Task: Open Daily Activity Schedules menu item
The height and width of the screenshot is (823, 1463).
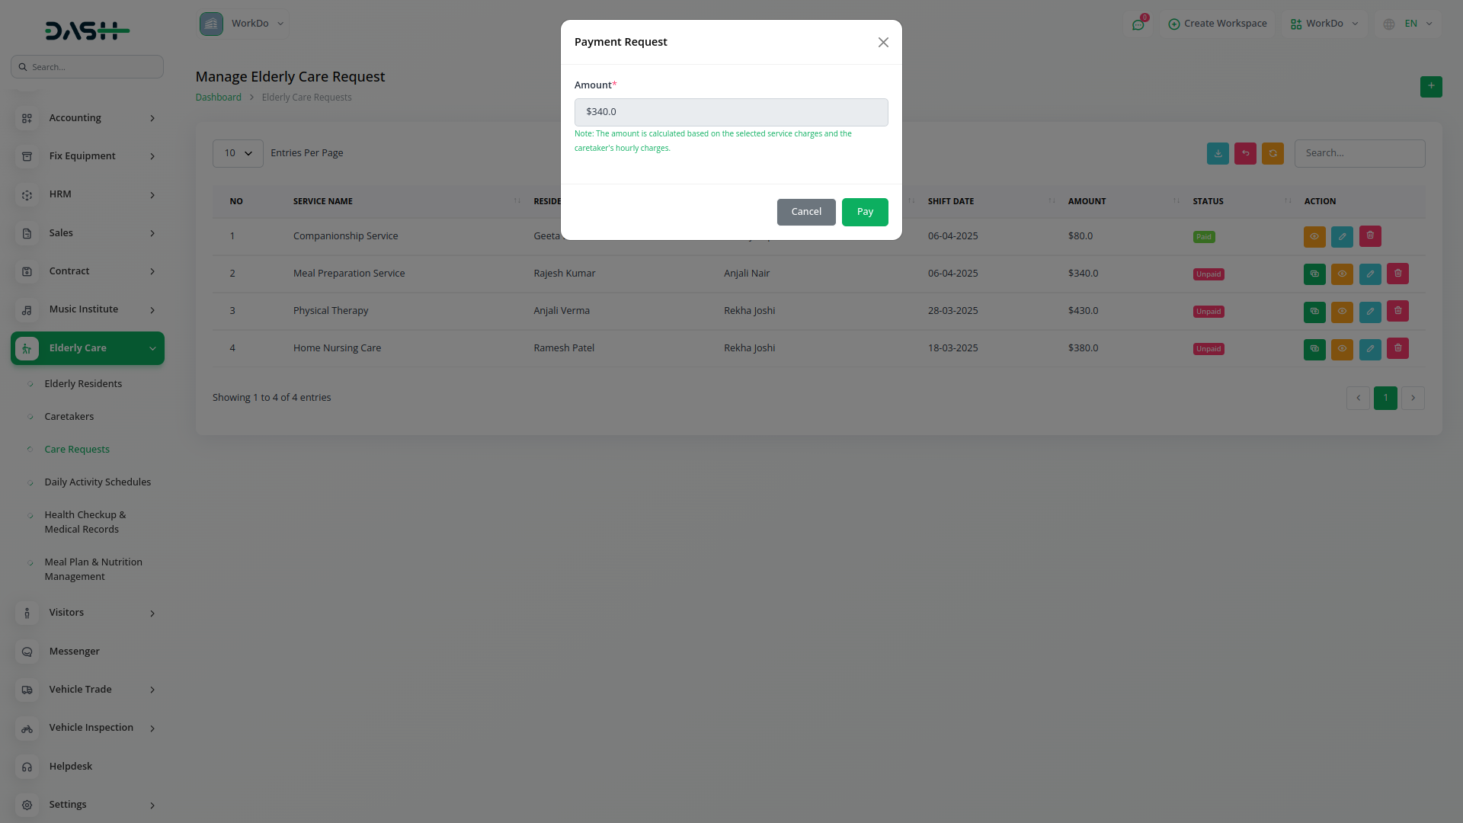Action: pyautogui.click(x=98, y=482)
